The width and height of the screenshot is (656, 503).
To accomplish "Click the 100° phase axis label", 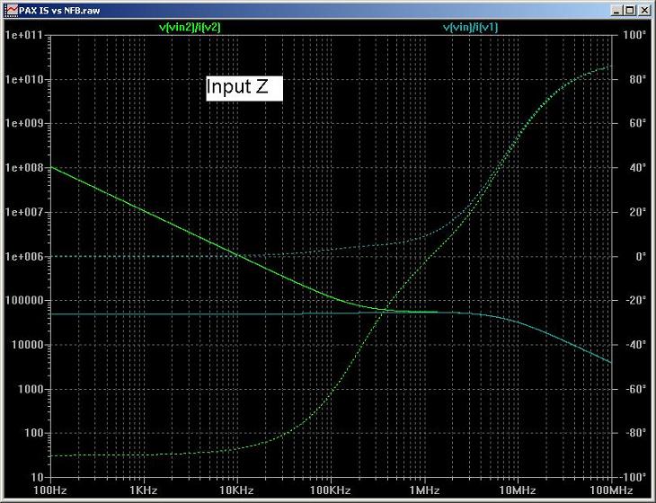I will tap(635, 35).
